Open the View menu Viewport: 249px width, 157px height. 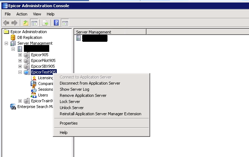(x=37, y=14)
